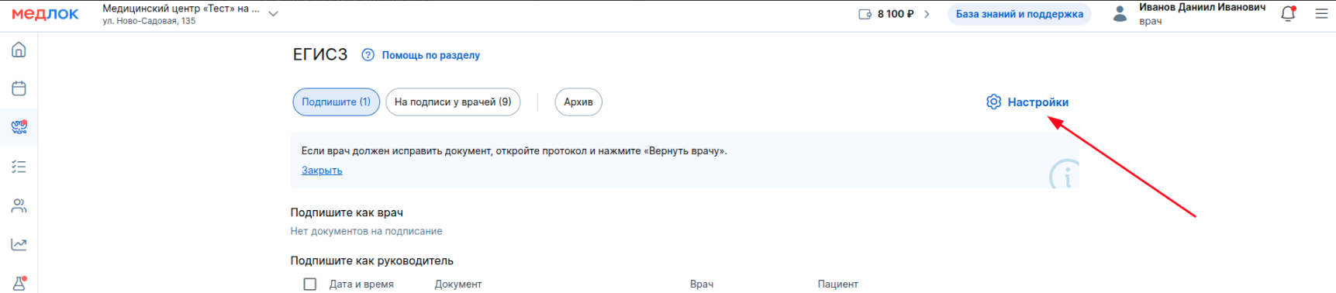Open the analytics chart icon in the sidebar
The width and height of the screenshot is (1336, 293).
pos(19,244)
